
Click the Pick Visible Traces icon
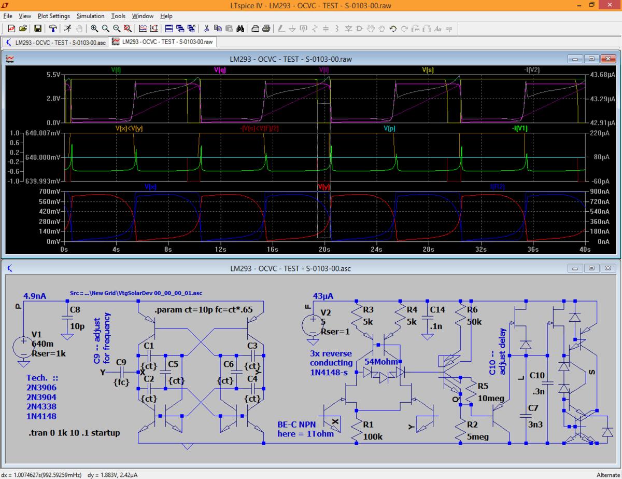click(143, 29)
